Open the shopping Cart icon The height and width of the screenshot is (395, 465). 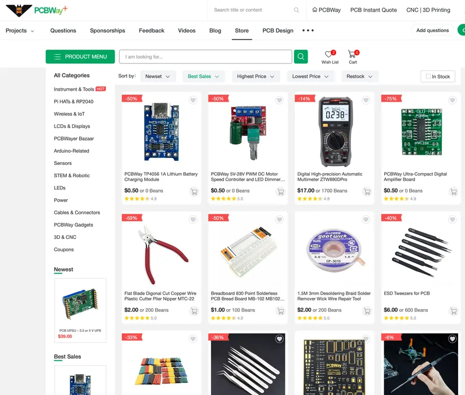352,55
